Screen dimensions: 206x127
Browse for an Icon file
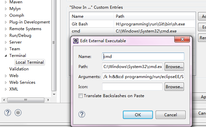[174, 87]
